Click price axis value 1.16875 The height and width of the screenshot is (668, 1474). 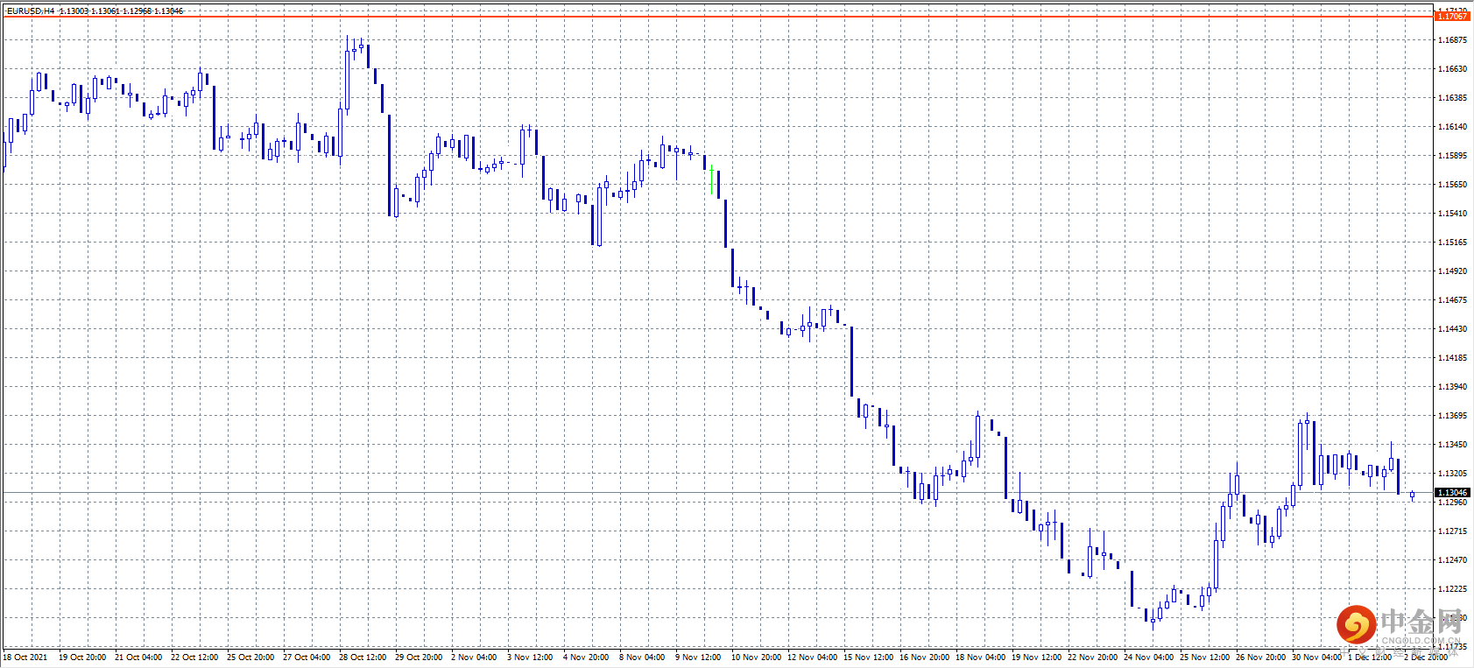click(x=1453, y=40)
